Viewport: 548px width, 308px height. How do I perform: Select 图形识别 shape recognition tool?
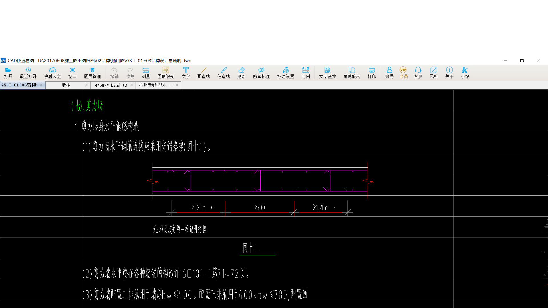(x=166, y=72)
